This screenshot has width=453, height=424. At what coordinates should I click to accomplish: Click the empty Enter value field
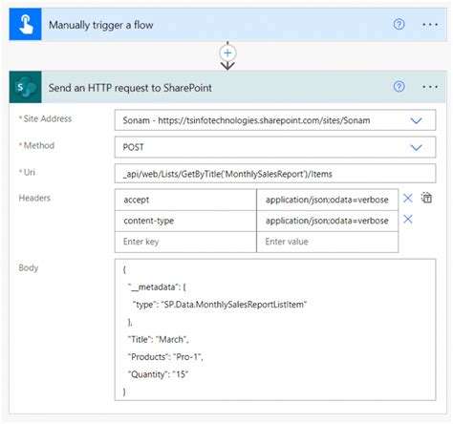pos(327,242)
